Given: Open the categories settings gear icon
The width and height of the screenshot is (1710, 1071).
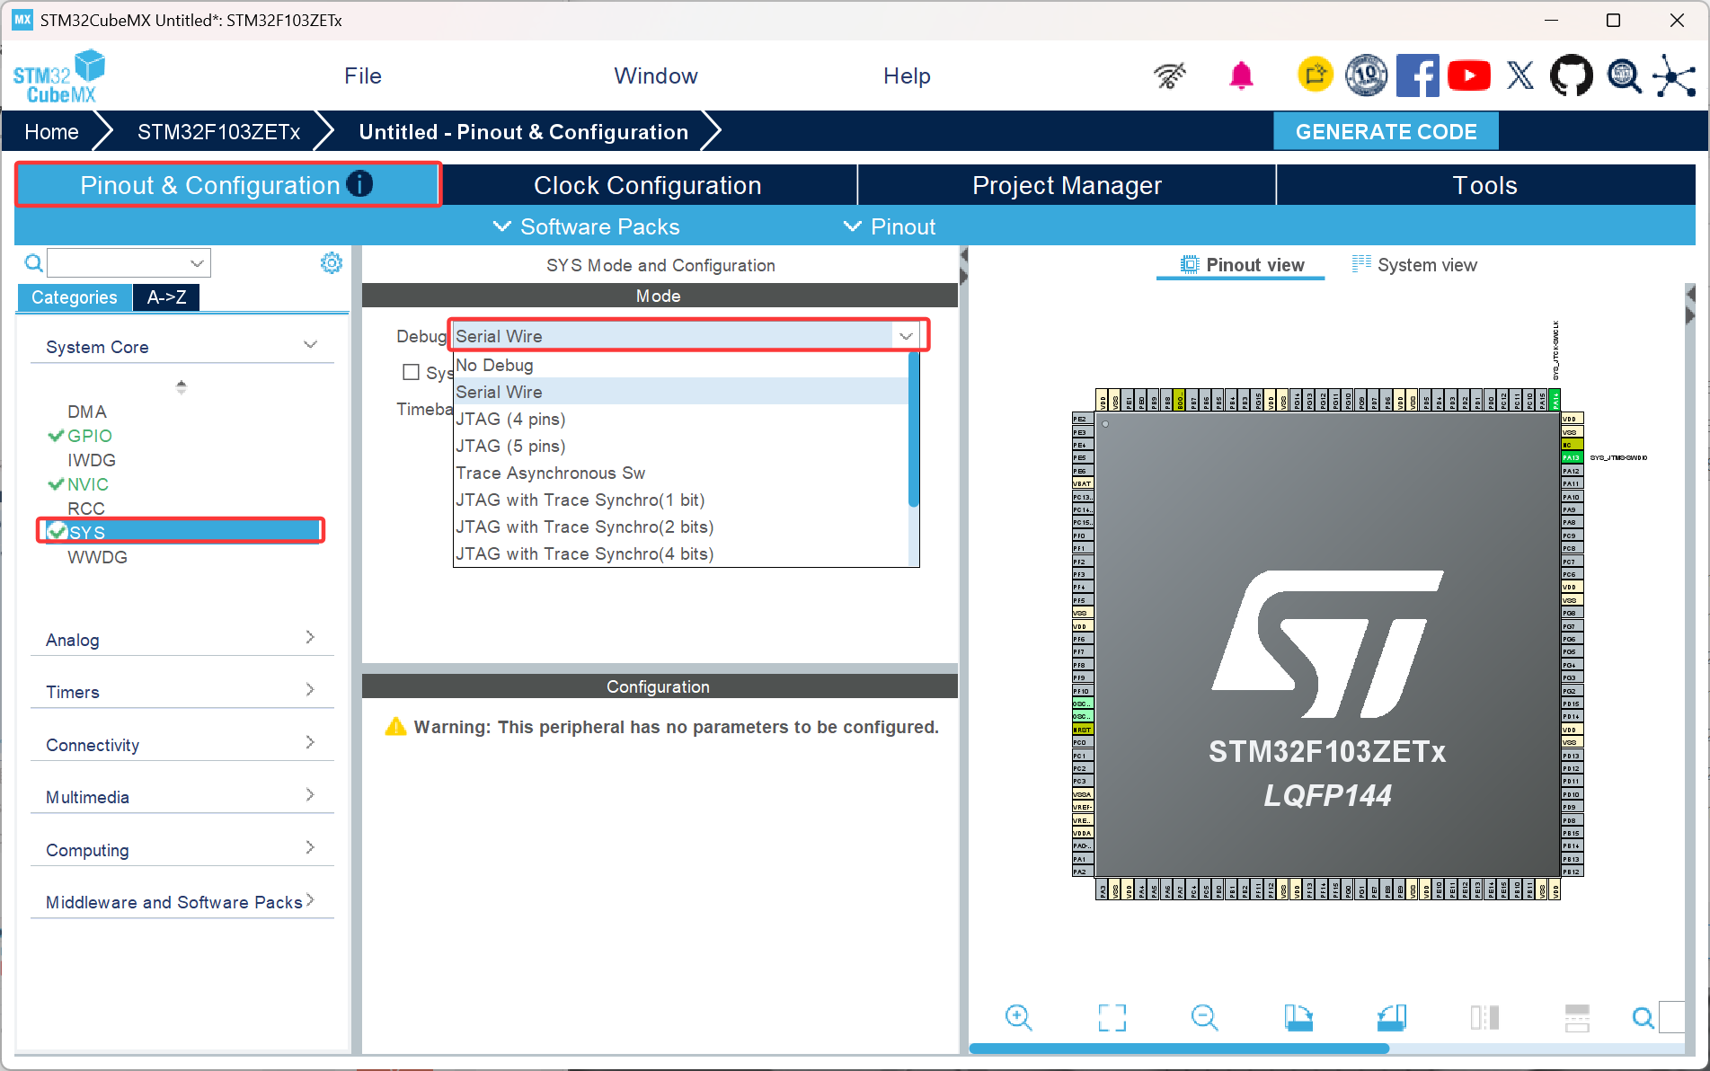Looking at the screenshot, I should click(332, 262).
